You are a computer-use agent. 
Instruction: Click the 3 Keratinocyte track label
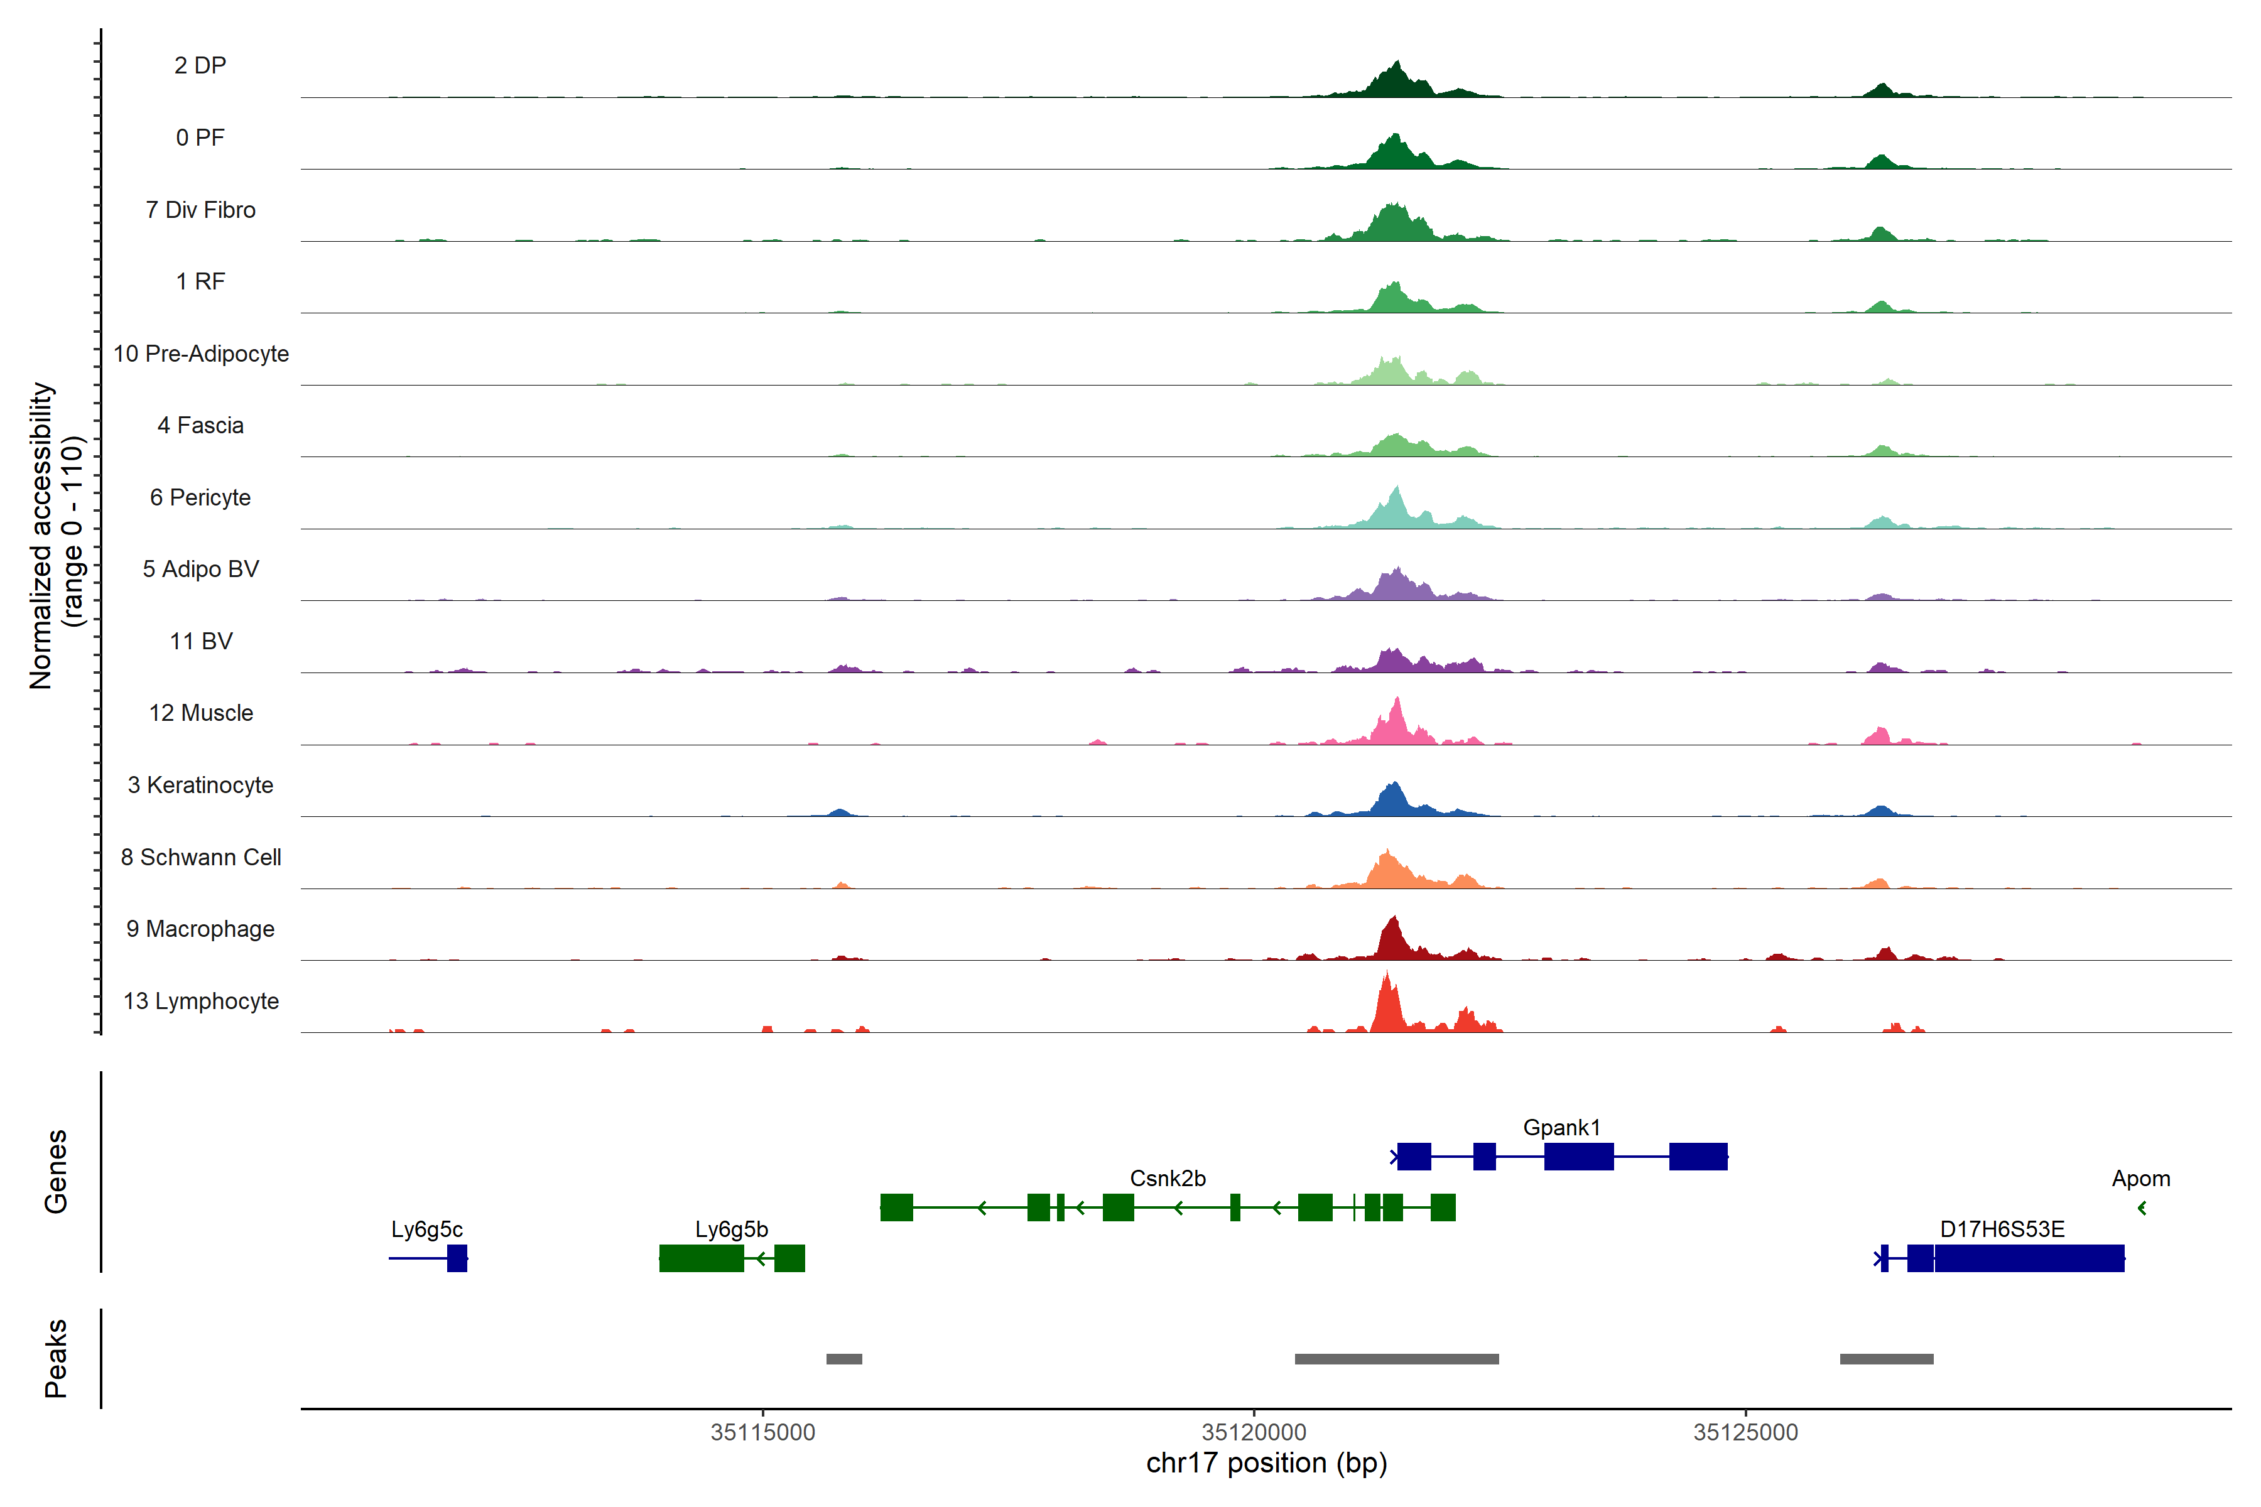[x=201, y=786]
